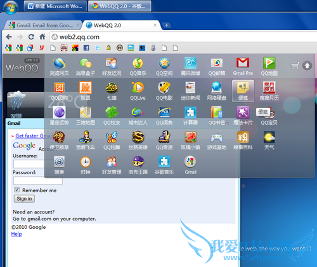The width and height of the screenshot is (317, 267).
Task: Select the WebQQ 2.0 Chrome taskbar button
Action: click(x=120, y=6)
